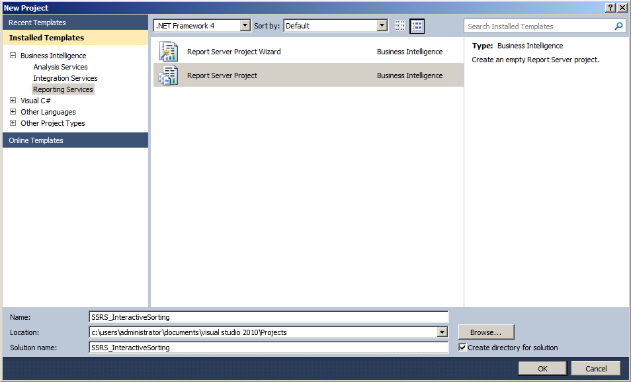631x382 pixels.
Task: Select the Report Server Project template icon
Action: pyautogui.click(x=169, y=75)
